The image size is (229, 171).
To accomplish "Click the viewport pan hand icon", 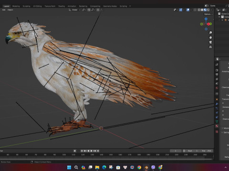I will click(210, 38).
